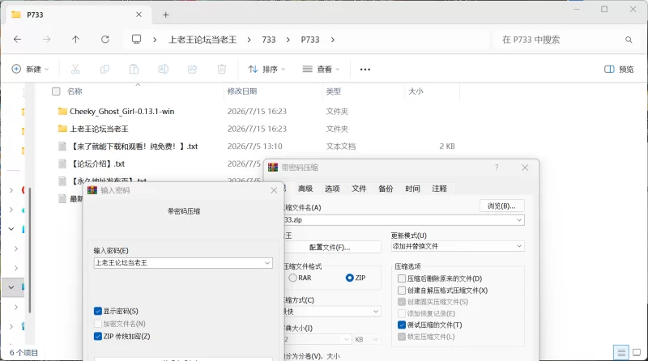Toggle delete files after compression checkbox
648x361 pixels.
(402, 278)
